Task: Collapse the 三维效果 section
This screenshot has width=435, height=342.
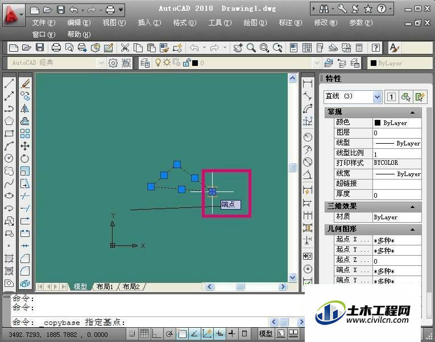Action: tap(412, 207)
